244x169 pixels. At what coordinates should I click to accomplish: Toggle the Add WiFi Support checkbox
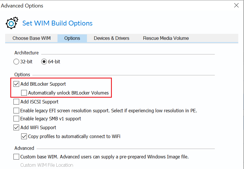click(x=16, y=127)
